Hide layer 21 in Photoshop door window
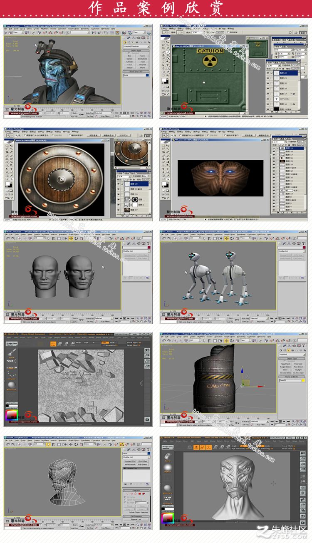This screenshot has height=543, width=312. click(x=268, y=78)
